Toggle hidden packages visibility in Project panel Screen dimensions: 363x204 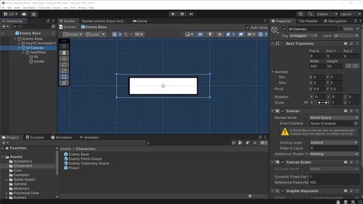pyautogui.click(x=263, y=143)
